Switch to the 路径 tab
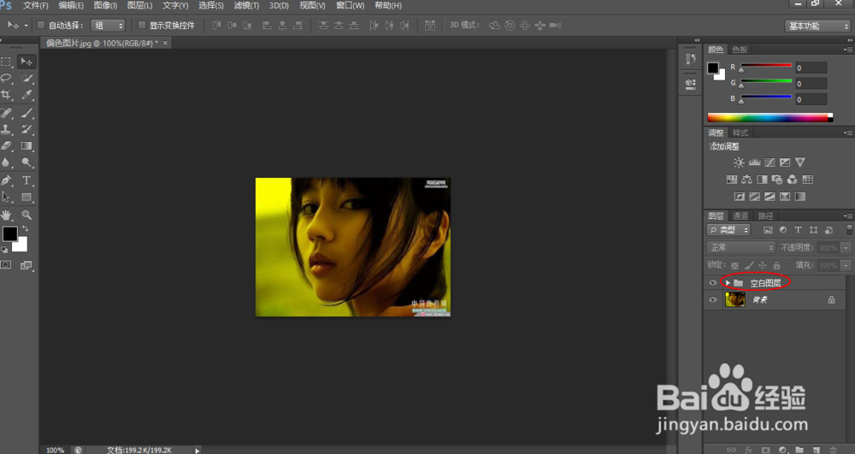 (765, 215)
